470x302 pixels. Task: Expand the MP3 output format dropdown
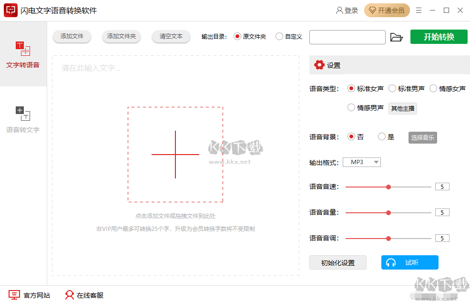[x=362, y=162]
